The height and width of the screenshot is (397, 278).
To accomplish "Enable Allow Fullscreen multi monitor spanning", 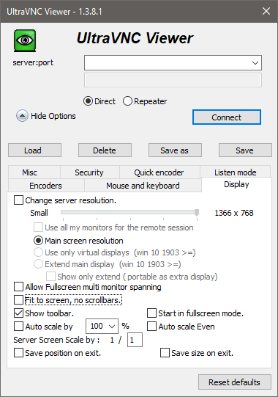I will point(18,287).
